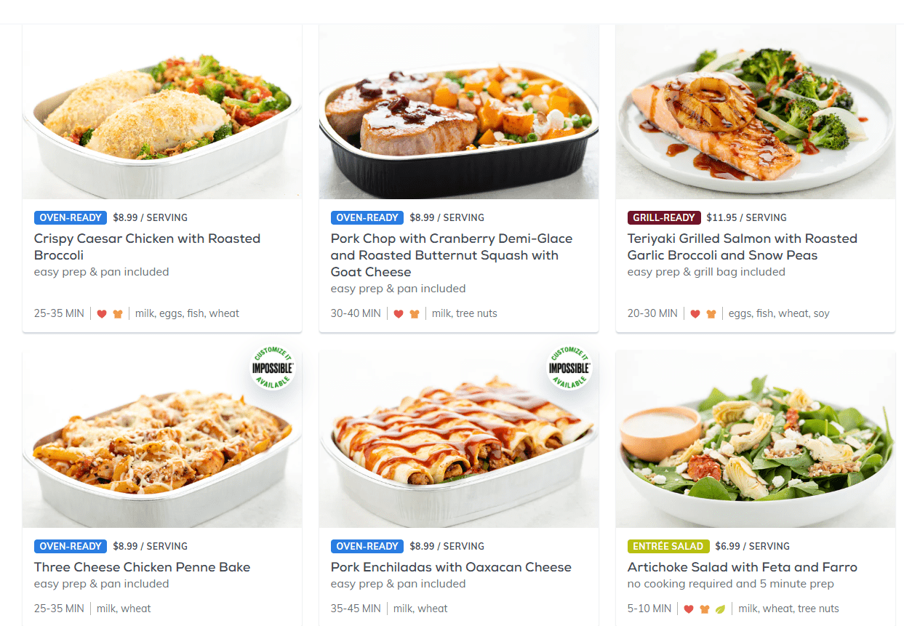
Task: Open Artichoke Salad with Feta and Farro title
Action: pyautogui.click(x=743, y=567)
